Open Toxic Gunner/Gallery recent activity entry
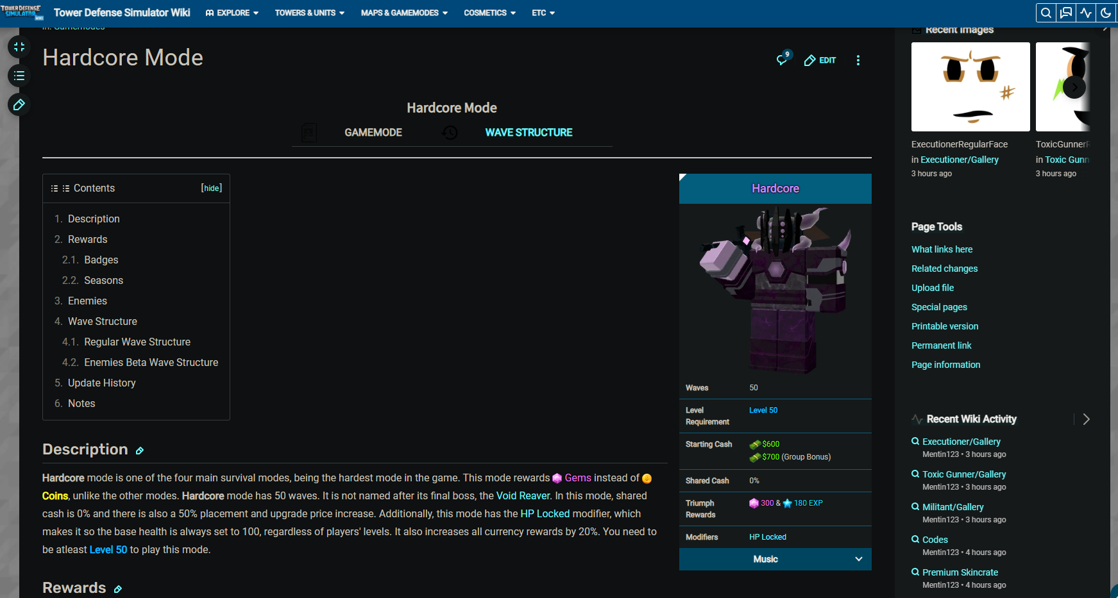1118x598 pixels. [964, 474]
